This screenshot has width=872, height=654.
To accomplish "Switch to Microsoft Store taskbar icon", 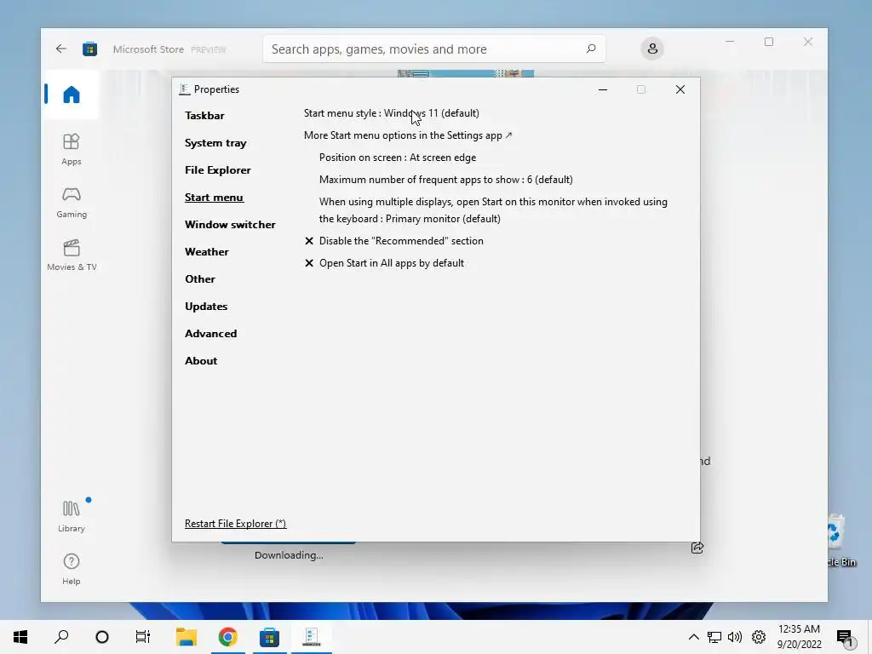I will (x=269, y=637).
